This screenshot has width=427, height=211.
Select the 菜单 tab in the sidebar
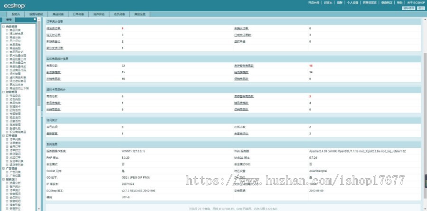pos(9,20)
